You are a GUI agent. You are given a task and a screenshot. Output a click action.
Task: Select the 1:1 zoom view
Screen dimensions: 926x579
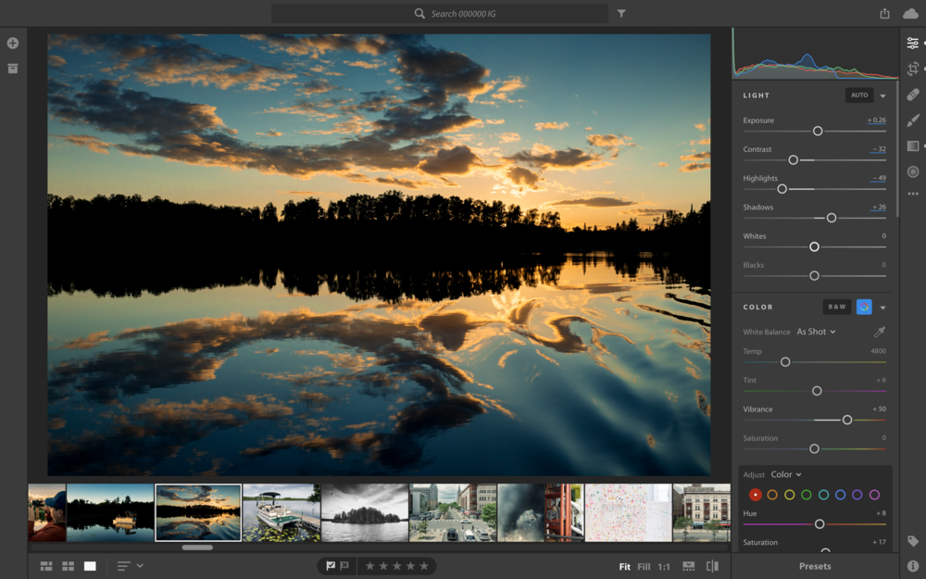(663, 565)
